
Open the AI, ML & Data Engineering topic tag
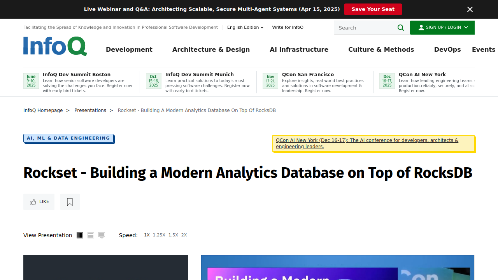[68, 138]
